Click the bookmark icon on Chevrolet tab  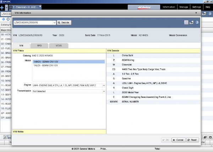click(11, 7)
